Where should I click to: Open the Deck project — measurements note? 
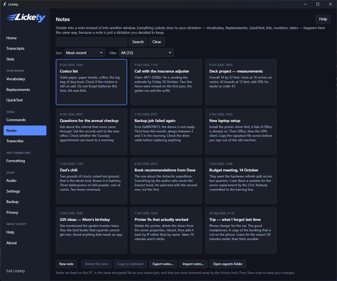[x=241, y=82]
